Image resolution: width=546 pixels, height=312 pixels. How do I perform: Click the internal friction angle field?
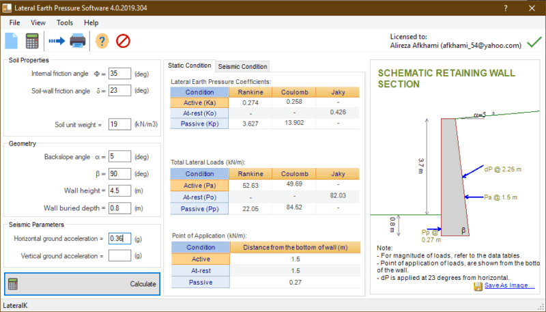[120, 74]
